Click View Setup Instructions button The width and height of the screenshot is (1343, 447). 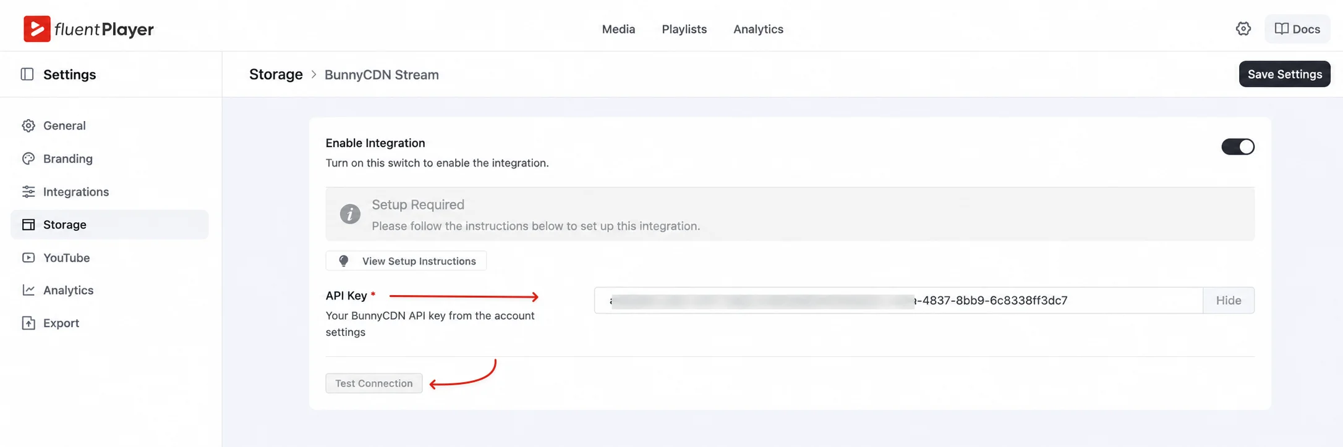(x=406, y=261)
